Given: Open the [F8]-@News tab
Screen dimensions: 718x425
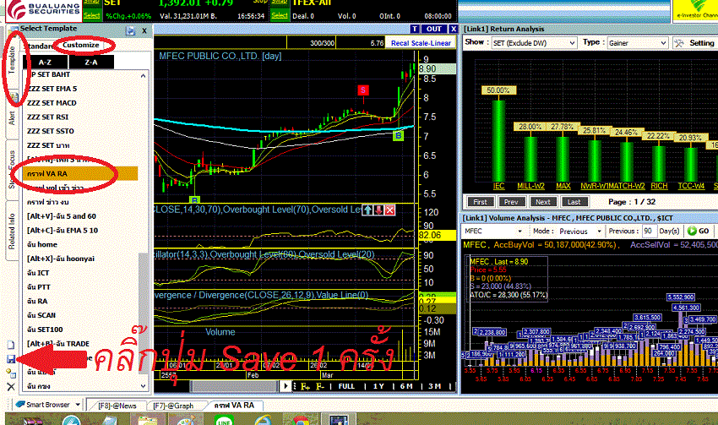Looking at the screenshot, I should (x=117, y=406).
